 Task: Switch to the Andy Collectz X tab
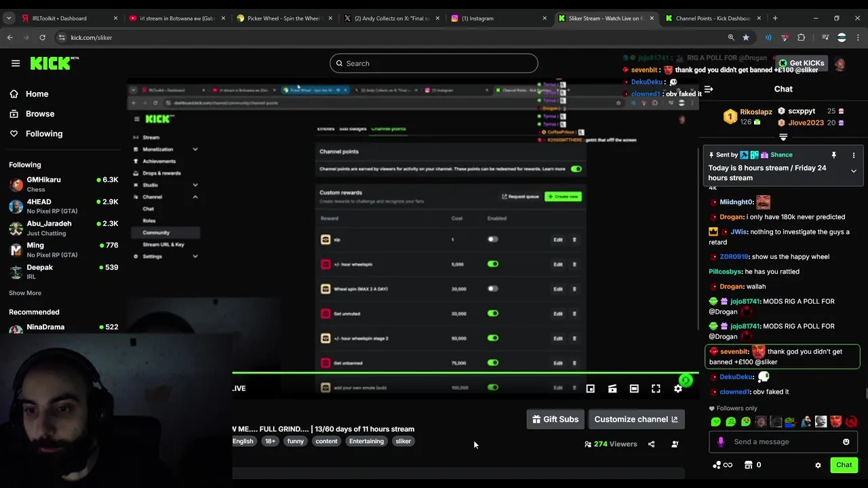391,18
